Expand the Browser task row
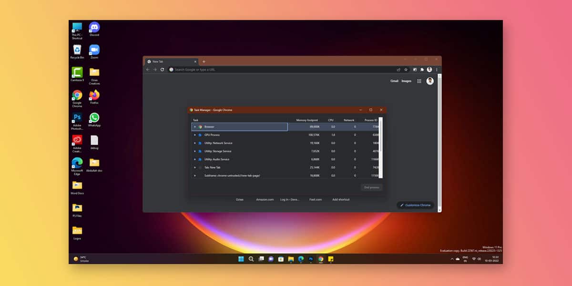 pos(195,127)
